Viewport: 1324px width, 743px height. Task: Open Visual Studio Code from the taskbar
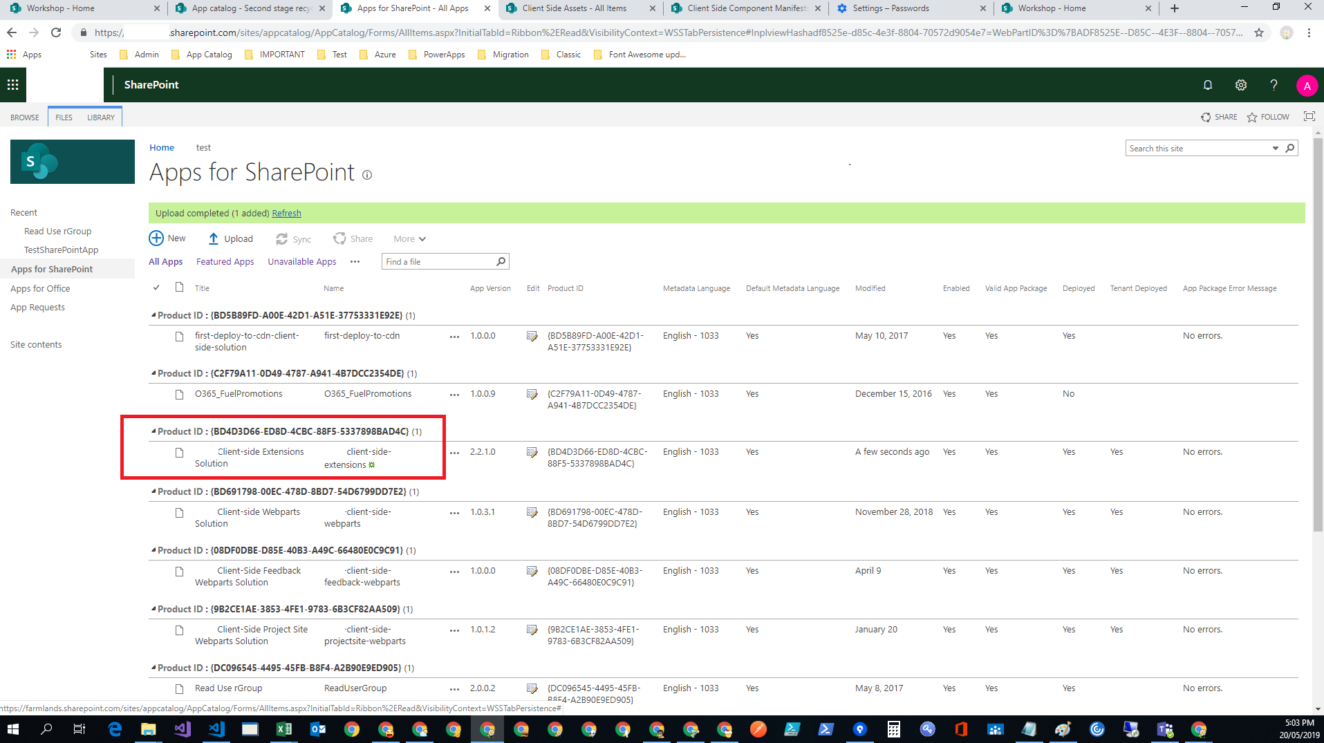[216, 729]
